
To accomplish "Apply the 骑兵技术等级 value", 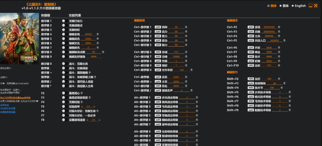I will 250,97.
